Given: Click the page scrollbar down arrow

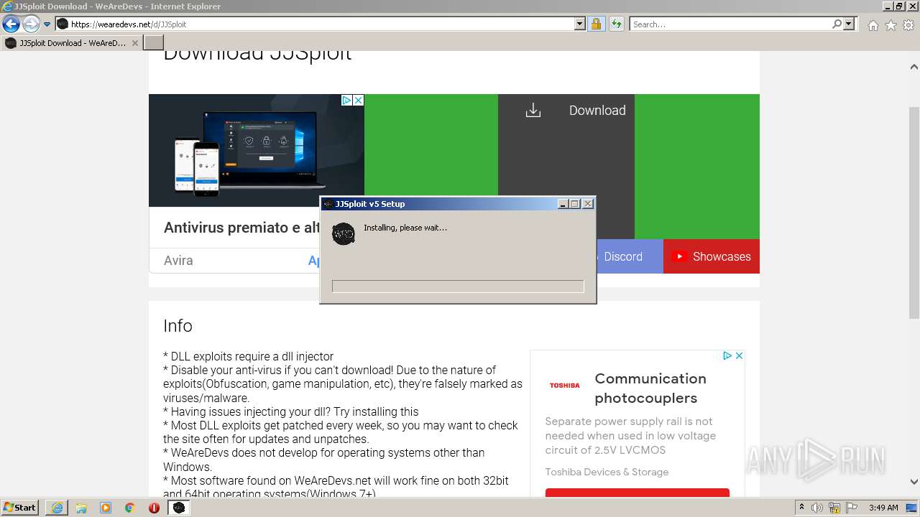Looking at the screenshot, I should pos(914,483).
